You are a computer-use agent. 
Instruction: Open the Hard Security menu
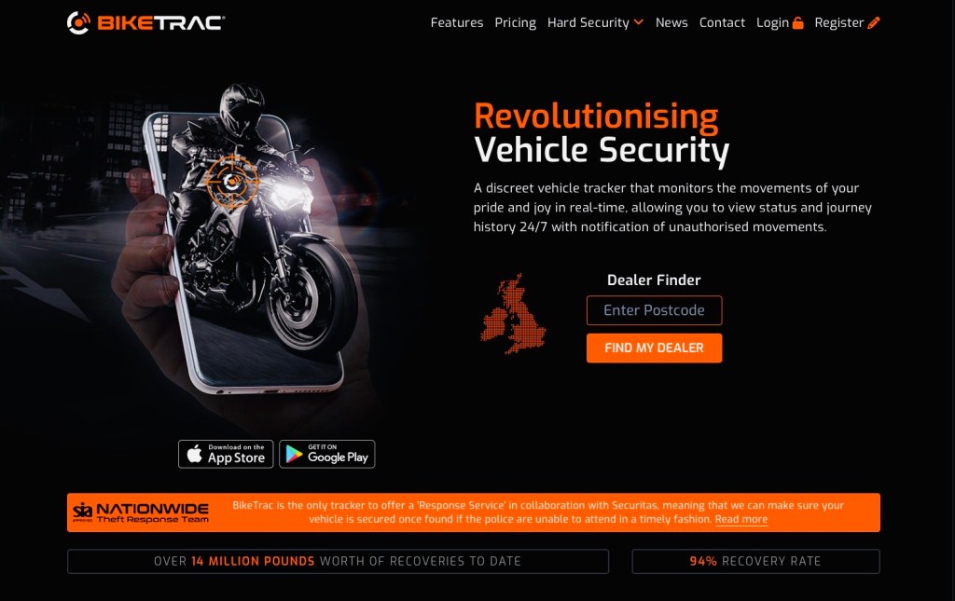(x=588, y=22)
